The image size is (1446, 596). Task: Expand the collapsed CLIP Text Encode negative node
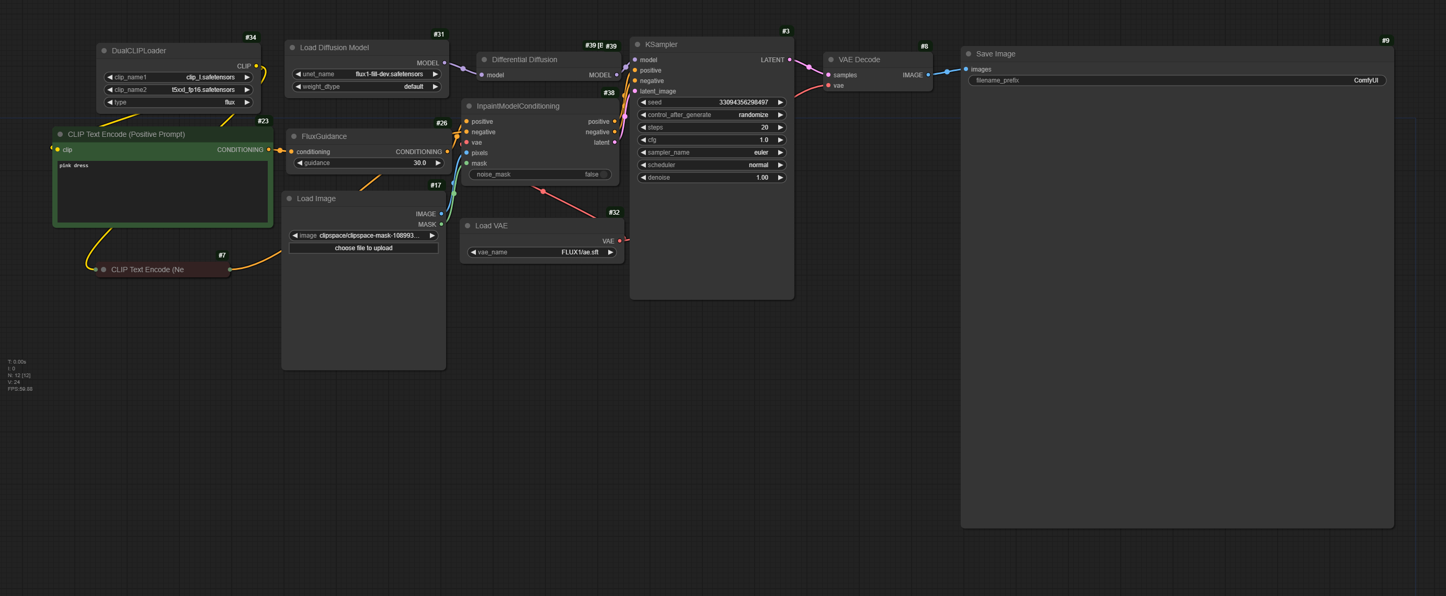coord(104,270)
